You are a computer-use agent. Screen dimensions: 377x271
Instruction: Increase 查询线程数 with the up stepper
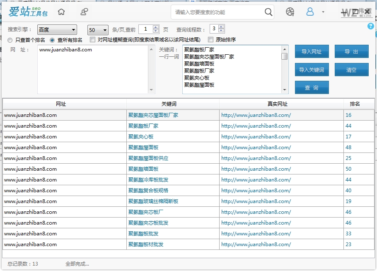tap(220, 27)
